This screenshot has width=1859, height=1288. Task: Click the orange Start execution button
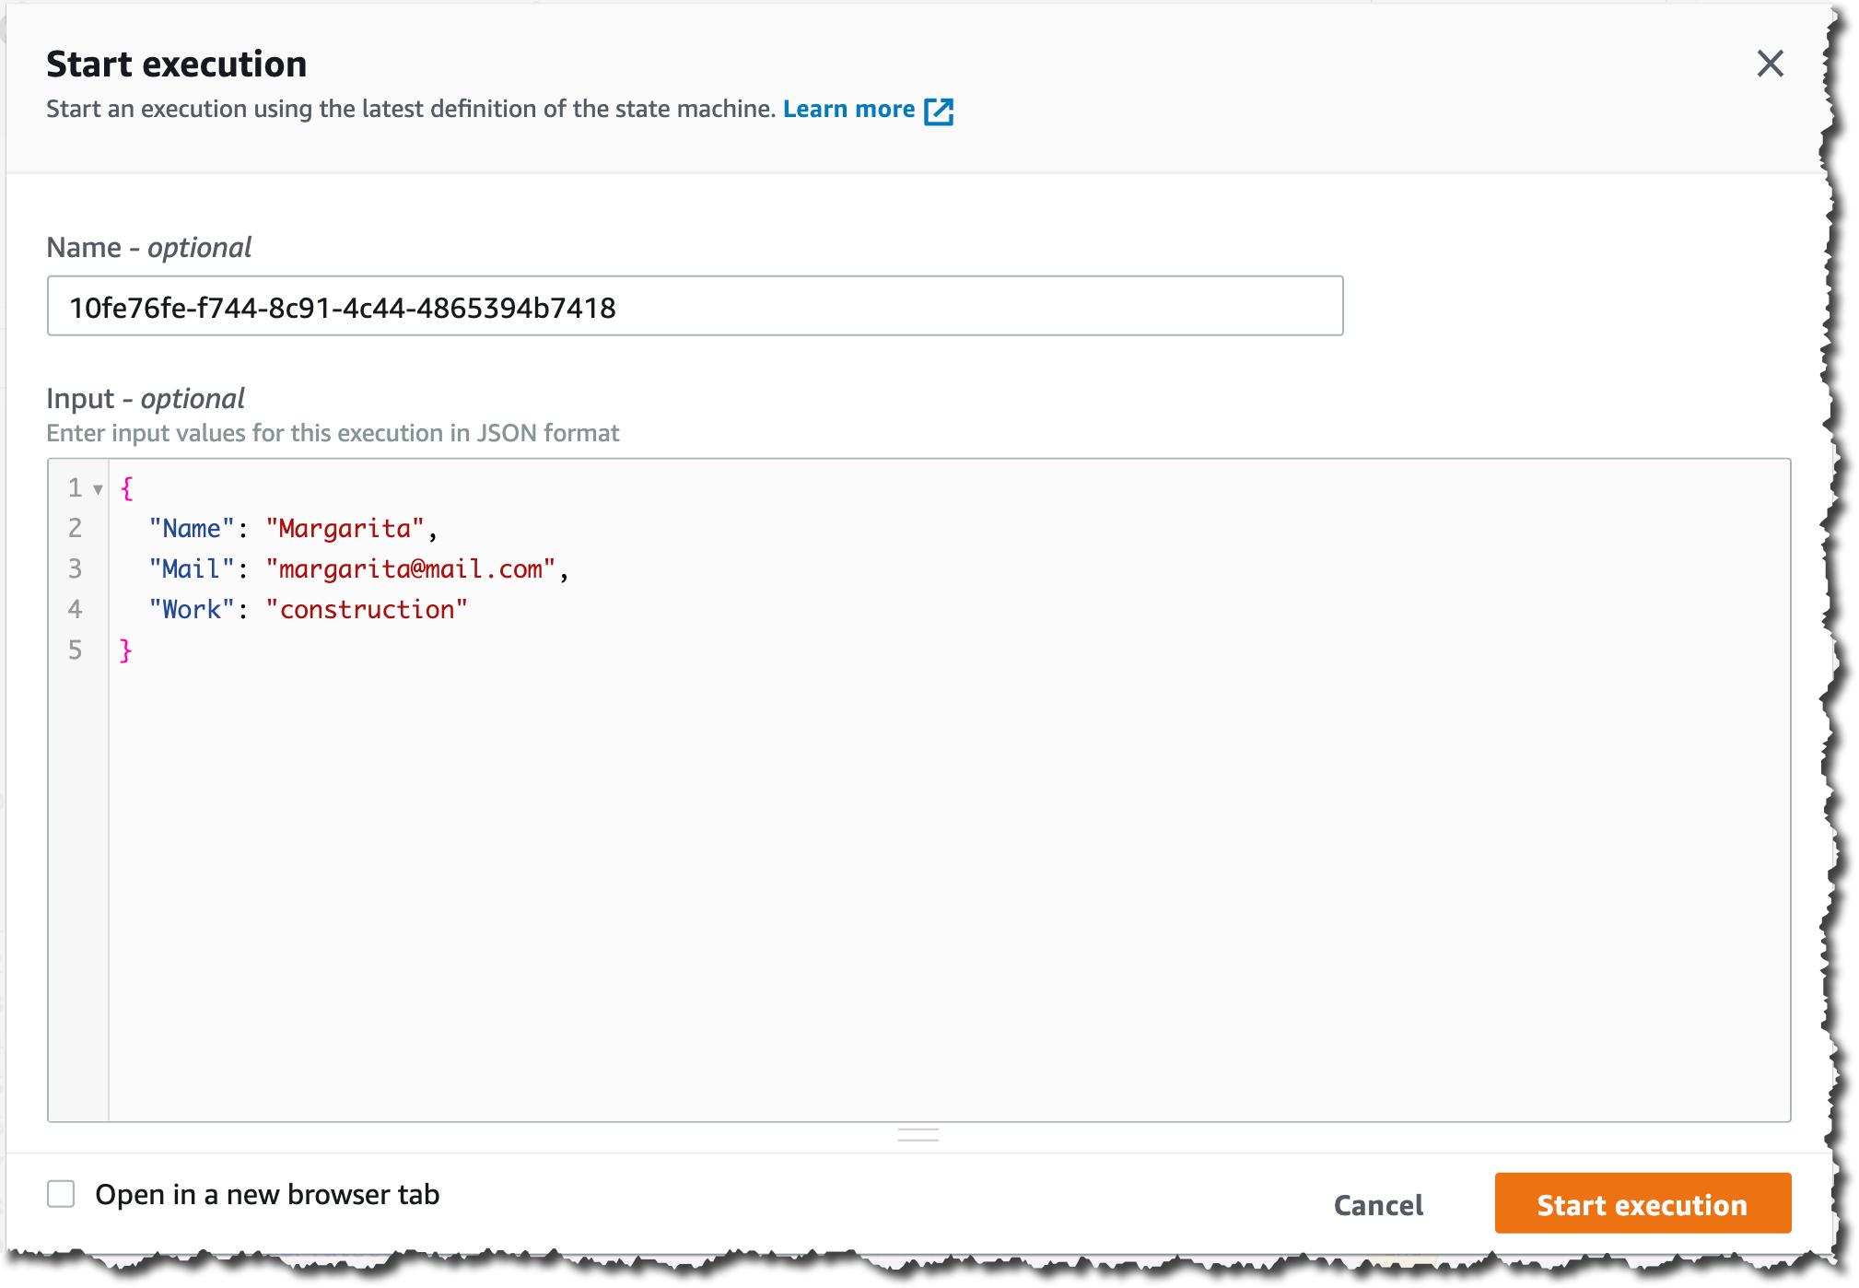pos(1642,1203)
